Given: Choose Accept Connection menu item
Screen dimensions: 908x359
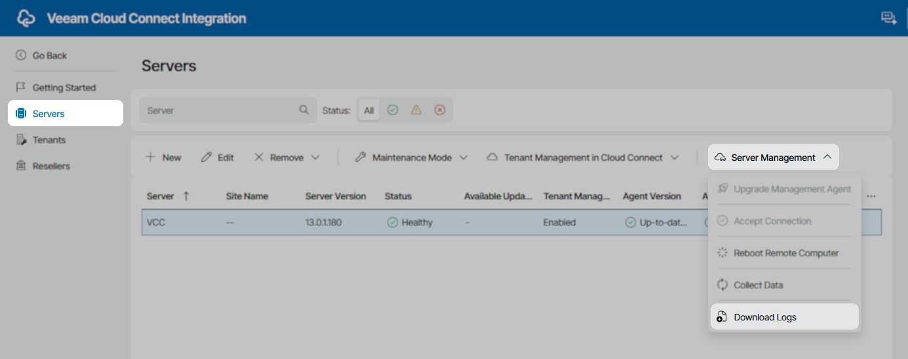Looking at the screenshot, I should (x=785, y=221).
